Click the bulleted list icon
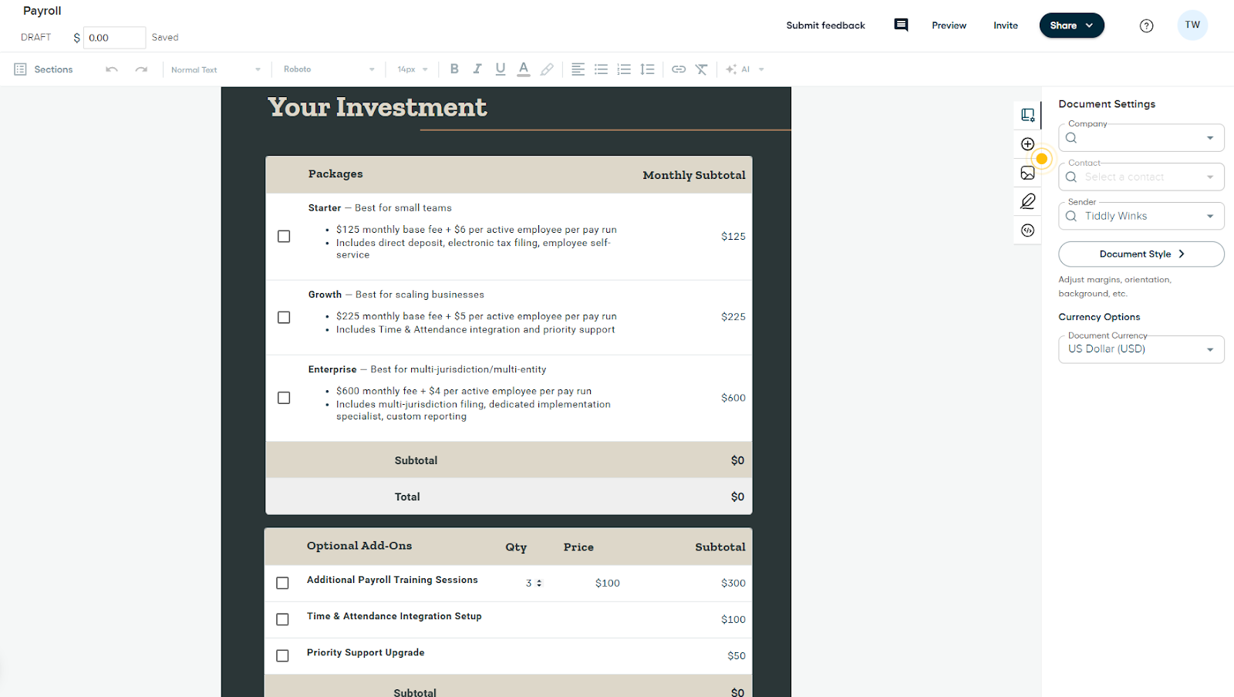 [601, 69]
